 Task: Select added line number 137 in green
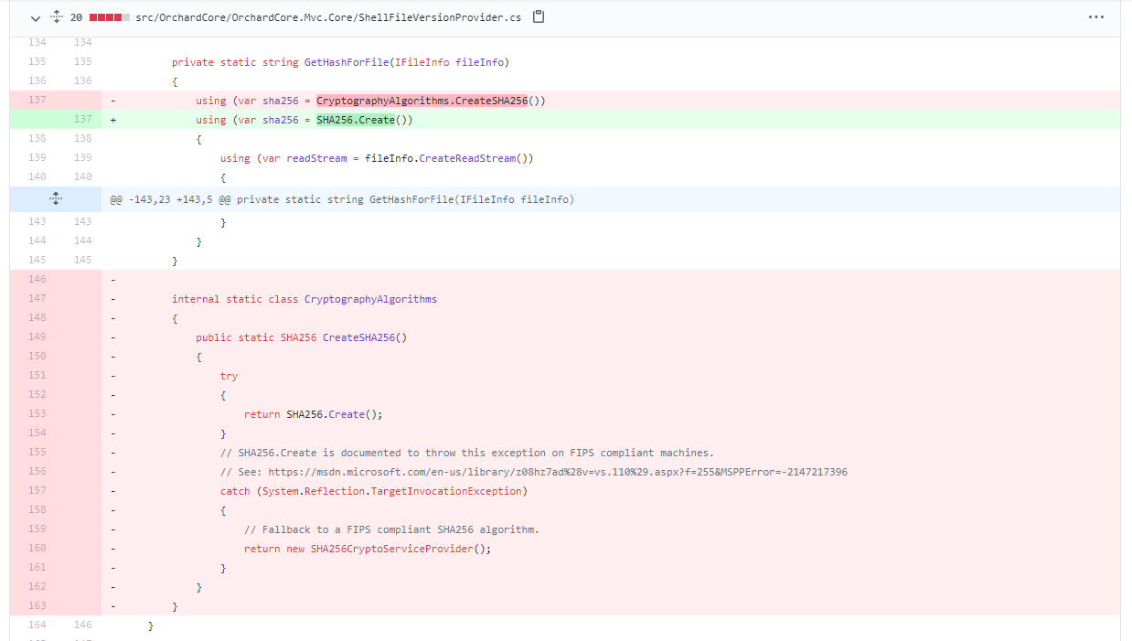coord(83,120)
